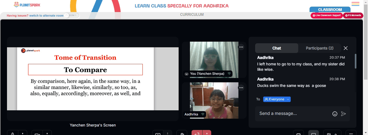
Task: Open camera options three-dot menu
Action: coord(47,133)
